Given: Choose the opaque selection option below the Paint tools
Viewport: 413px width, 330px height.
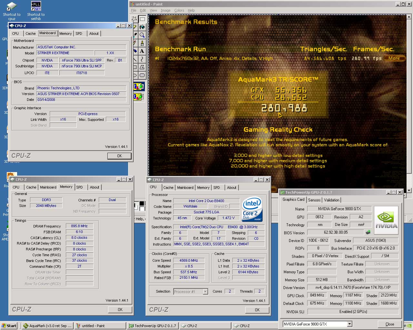Looking at the screenshot, I should tap(139, 86).
